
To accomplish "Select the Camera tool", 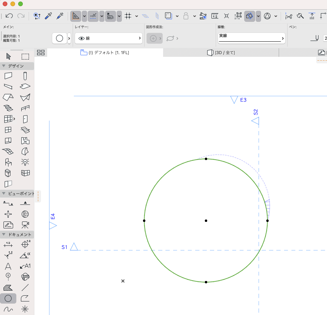I will pos(25,225).
